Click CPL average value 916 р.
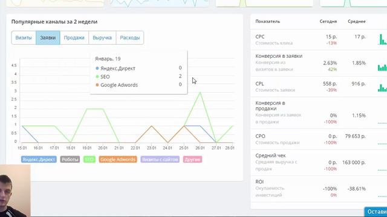Screen dimensions: 387x217 [359, 84]
